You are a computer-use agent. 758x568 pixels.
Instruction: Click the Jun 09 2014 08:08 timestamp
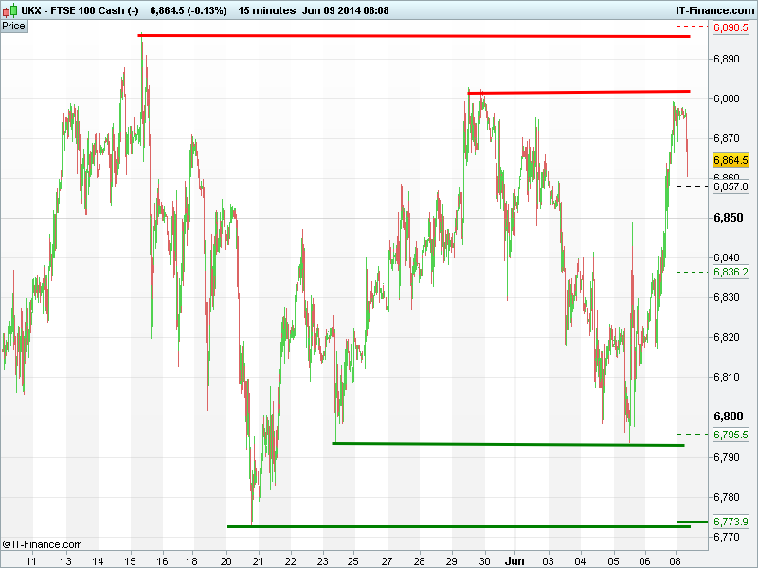point(345,10)
